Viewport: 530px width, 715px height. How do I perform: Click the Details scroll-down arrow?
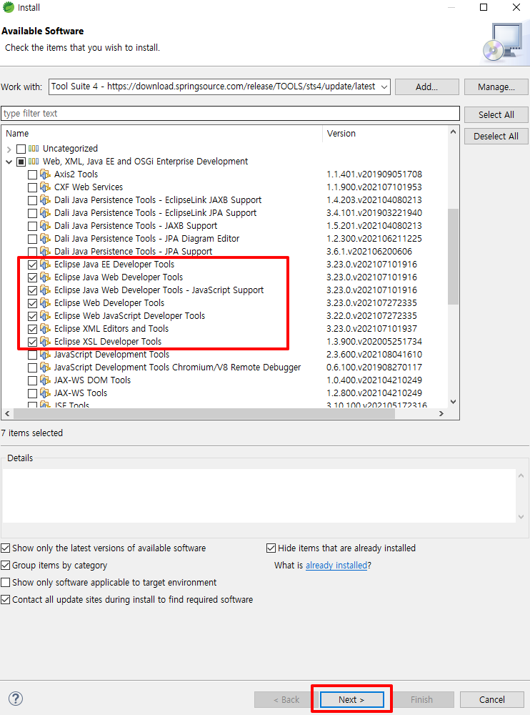521,517
